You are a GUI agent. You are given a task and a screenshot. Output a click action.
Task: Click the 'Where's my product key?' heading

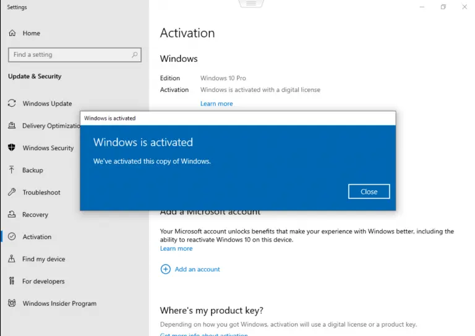click(x=212, y=310)
